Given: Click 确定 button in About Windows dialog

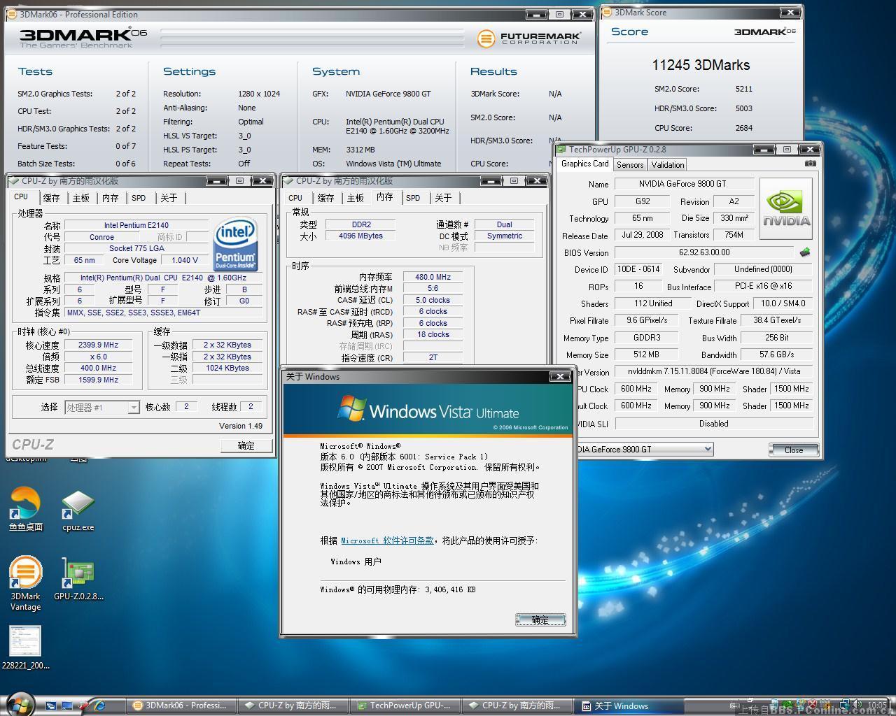Looking at the screenshot, I should tap(540, 620).
